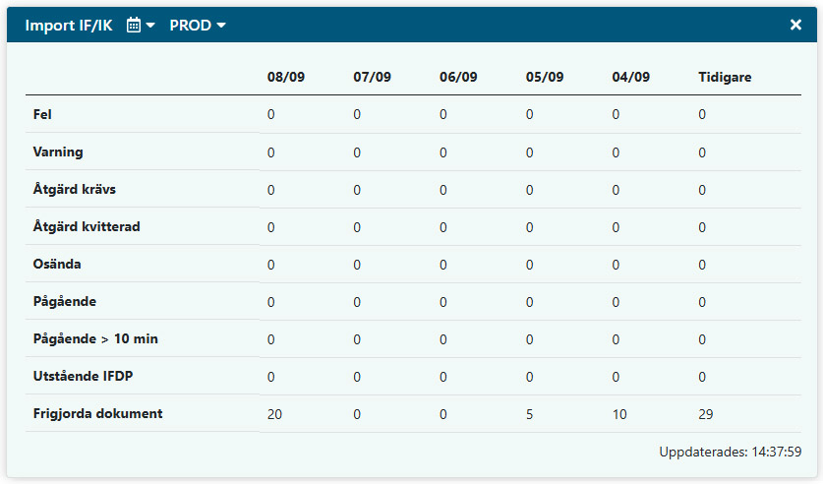
Task: Click the 29 Tidigare released documents value
Action: 706,414
